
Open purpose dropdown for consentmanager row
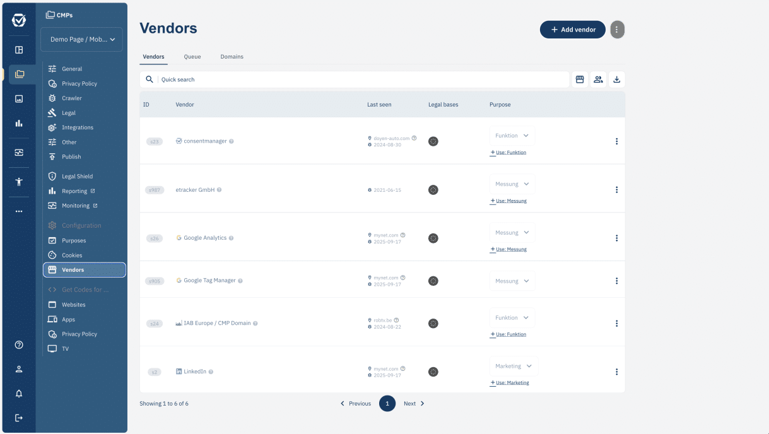point(512,136)
